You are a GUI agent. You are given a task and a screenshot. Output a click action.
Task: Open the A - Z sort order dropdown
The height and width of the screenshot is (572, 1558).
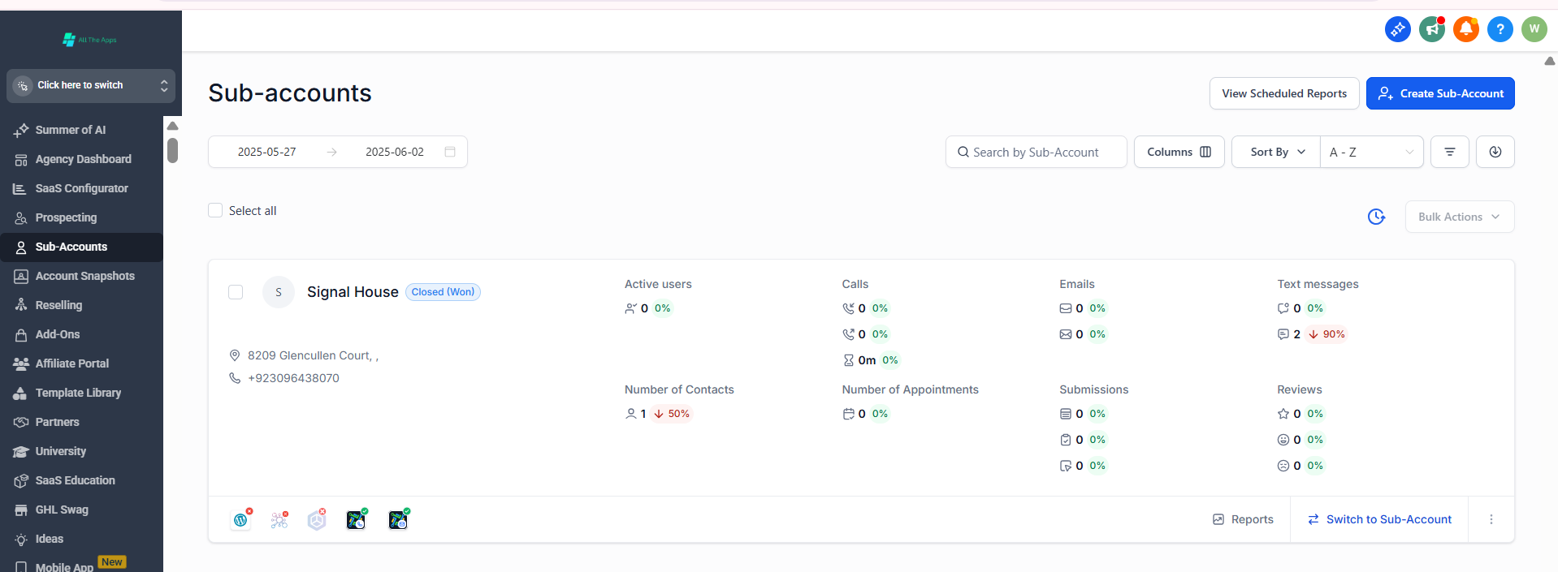pos(1371,152)
